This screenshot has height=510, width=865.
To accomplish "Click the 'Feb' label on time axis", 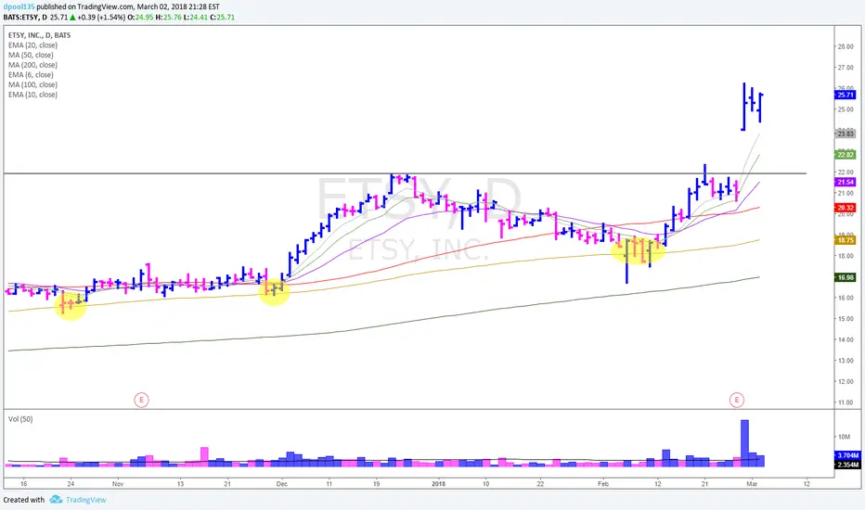I will point(603,483).
